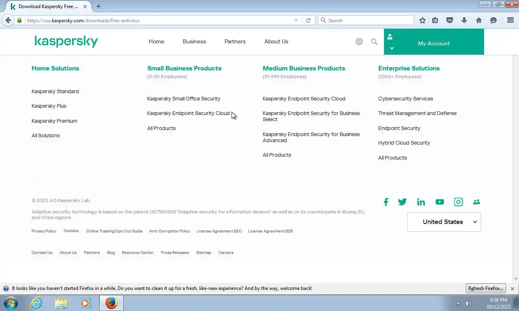The image size is (519, 311).
Task: Open Cybersecurity Services link
Action: pyautogui.click(x=405, y=99)
